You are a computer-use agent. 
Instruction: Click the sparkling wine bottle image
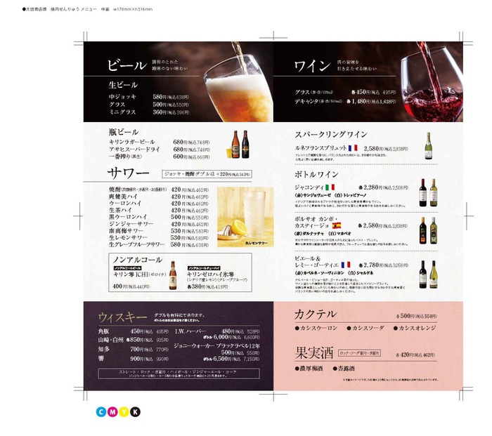tap(429, 145)
